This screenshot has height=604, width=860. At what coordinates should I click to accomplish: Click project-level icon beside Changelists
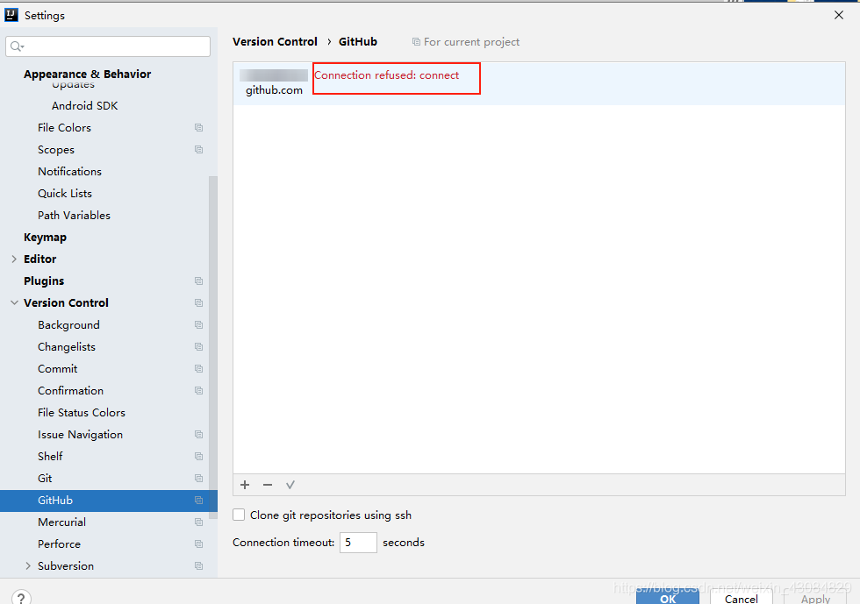point(198,347)
